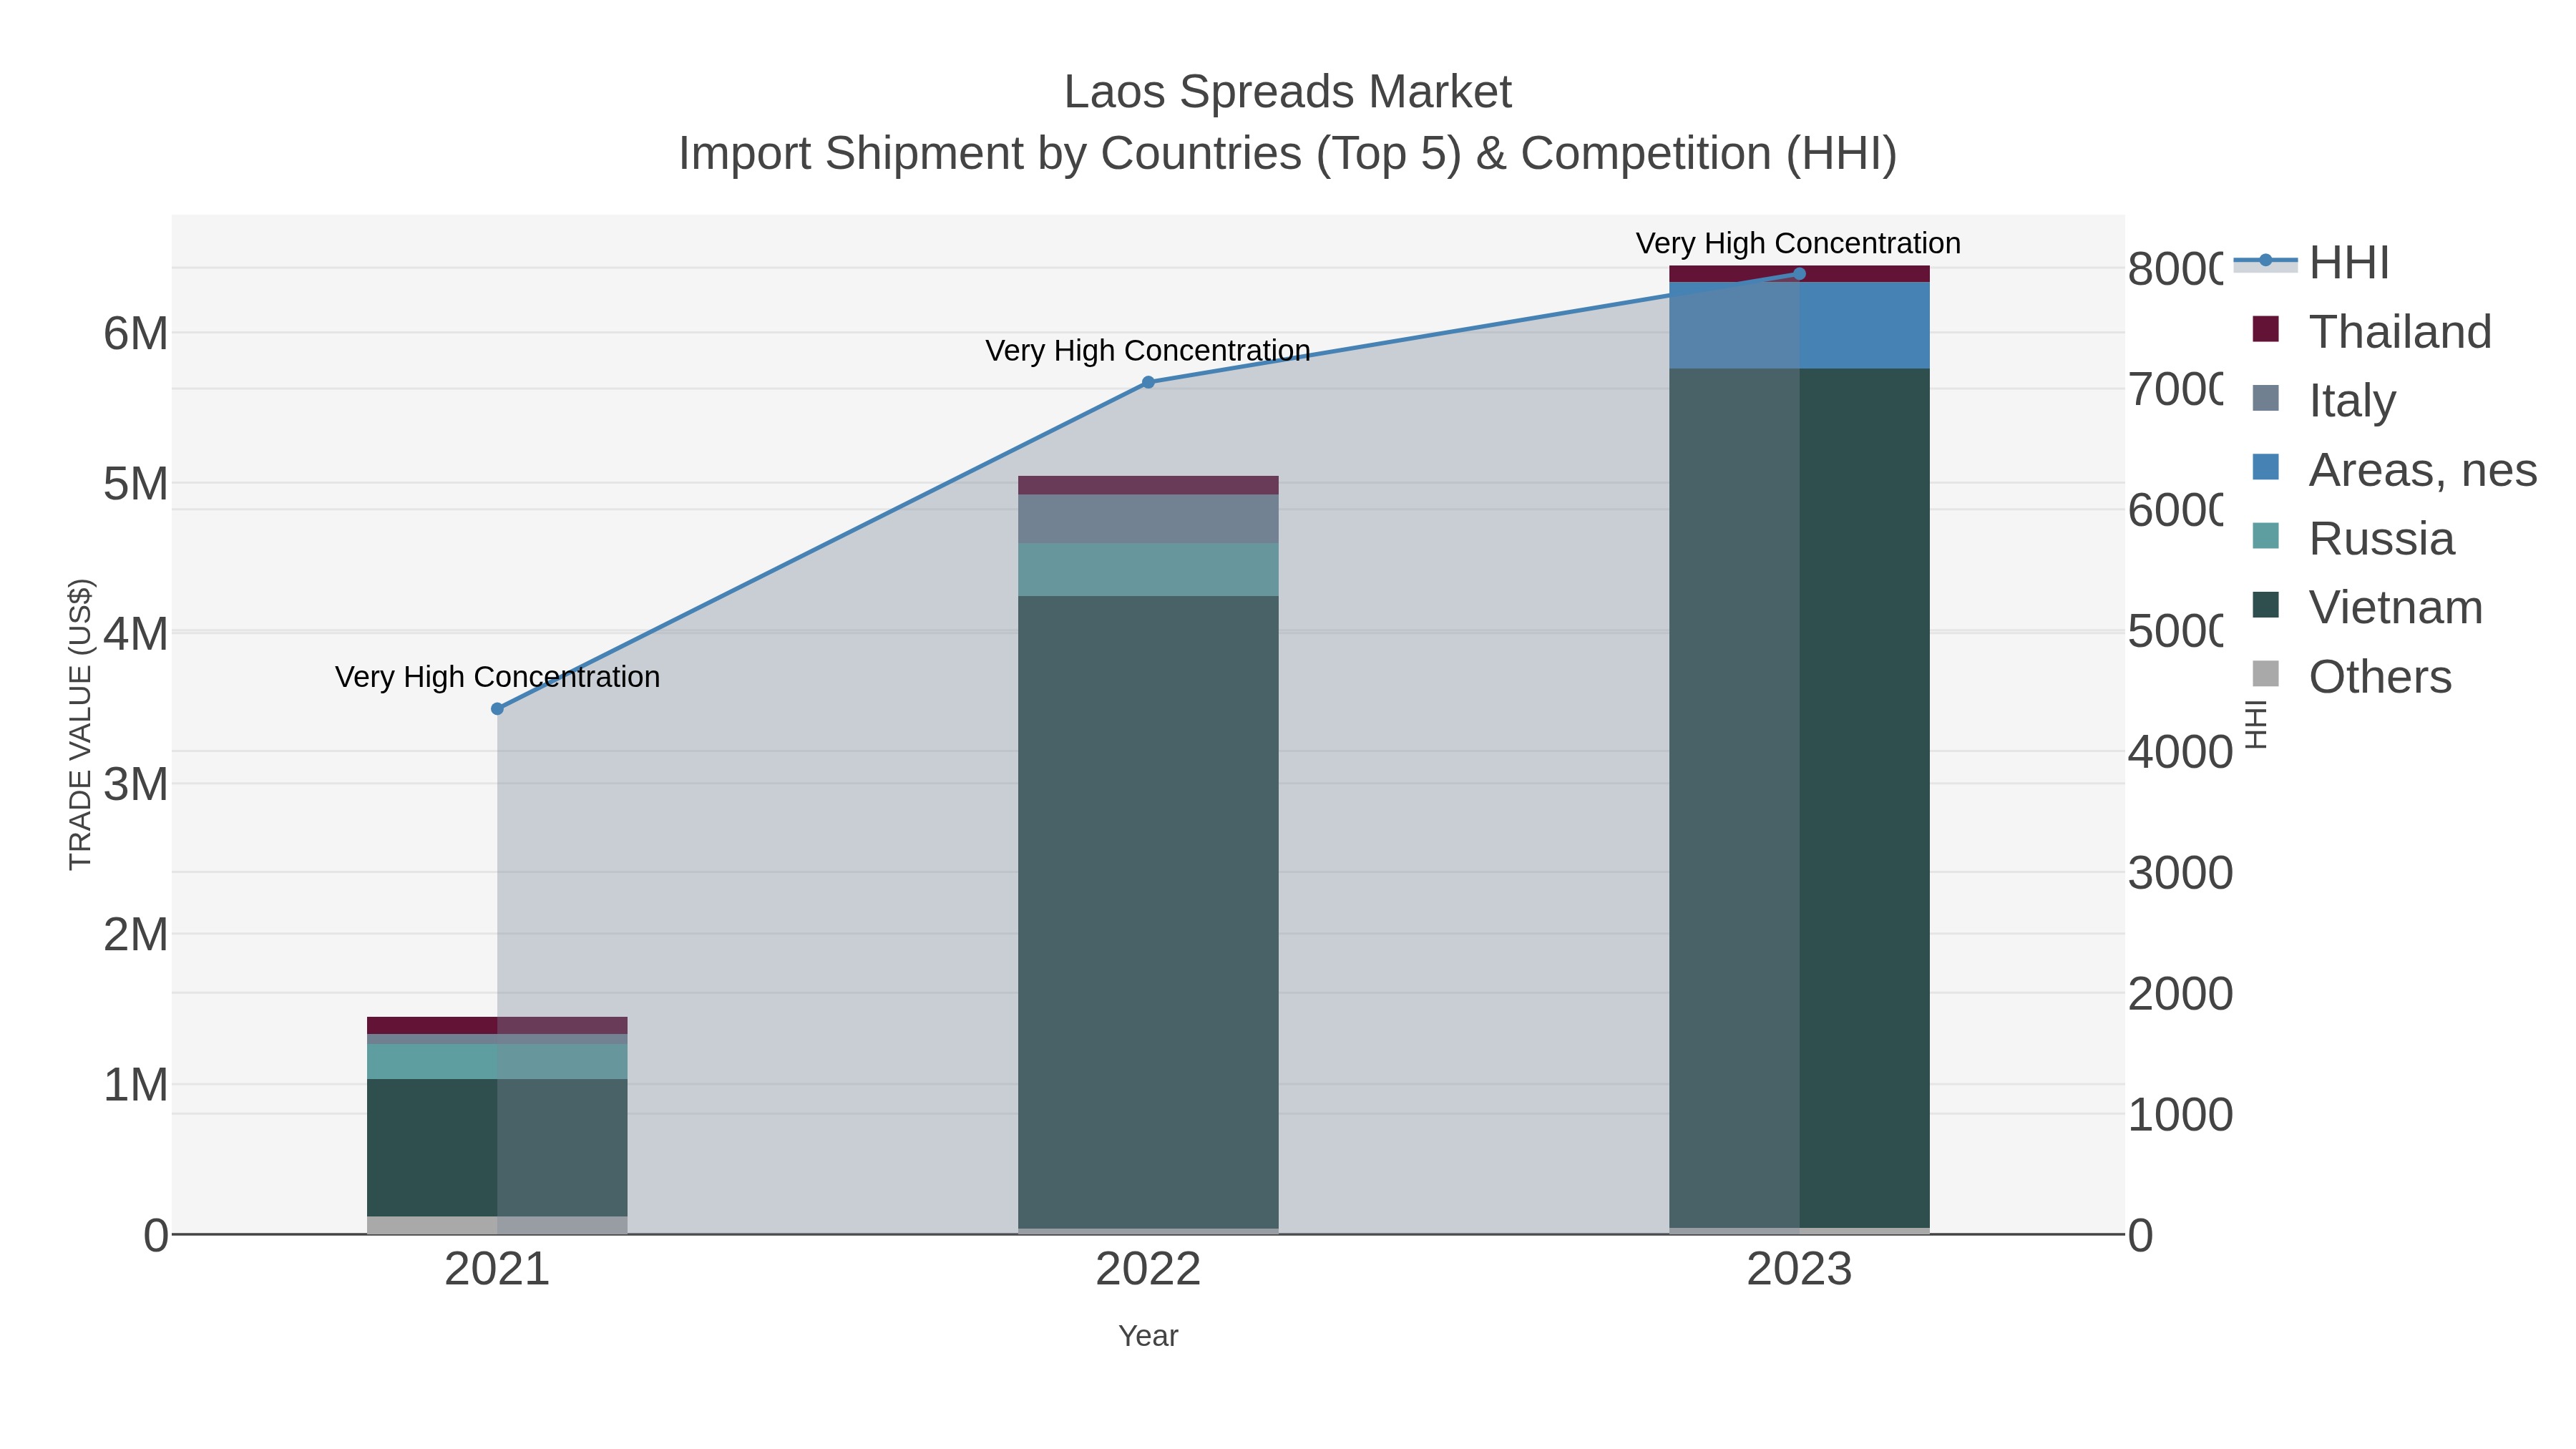Click the HHI data point for 2022
Viewport: 2576px width, 1449px height.
[x=1148, y=382]
